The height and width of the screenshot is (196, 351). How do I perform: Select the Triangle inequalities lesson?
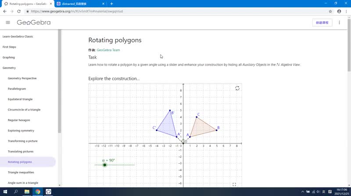click(x=21, y=172)
